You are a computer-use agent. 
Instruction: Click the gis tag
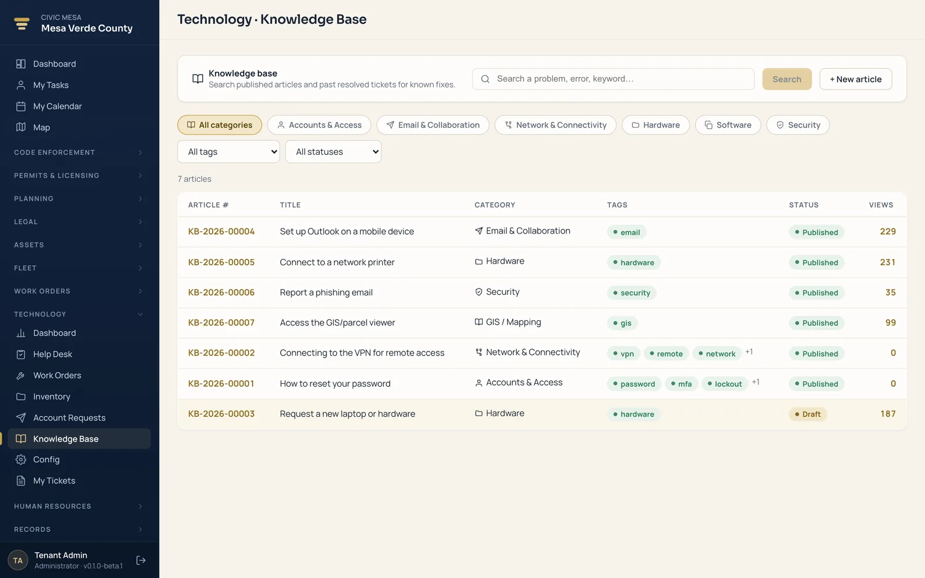[x=623, y=323]
